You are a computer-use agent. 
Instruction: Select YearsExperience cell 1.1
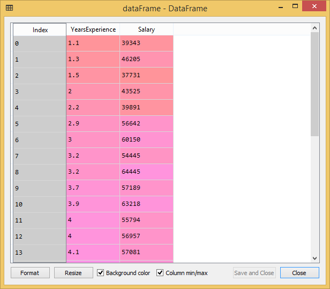point(93,43)
